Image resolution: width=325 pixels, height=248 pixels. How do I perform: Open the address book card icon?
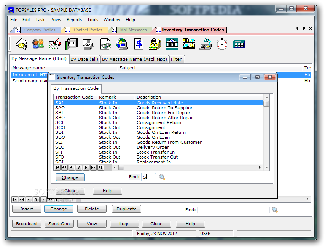tap(72, 44)
